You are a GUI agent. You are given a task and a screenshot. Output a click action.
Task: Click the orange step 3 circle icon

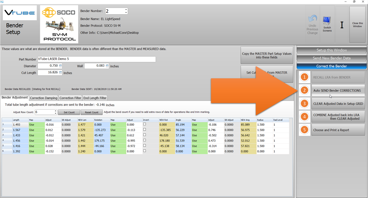304,104
